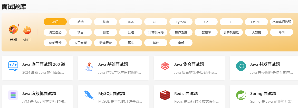Open the PHP category tab
This screenshot has height=108, width=298.
[x=231, y=22]
